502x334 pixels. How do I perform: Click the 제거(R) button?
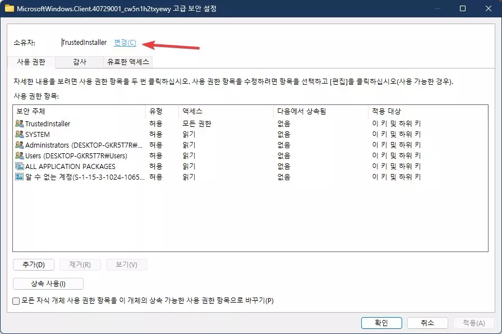80,265
